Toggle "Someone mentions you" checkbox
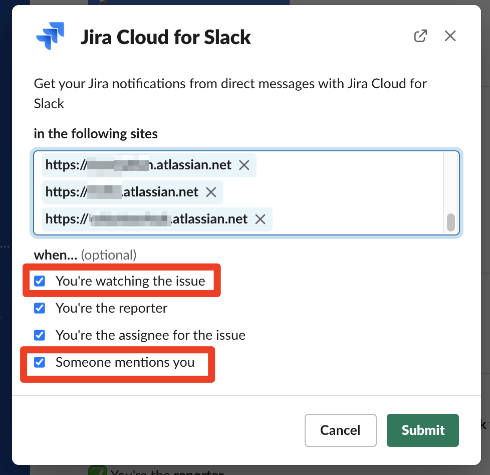 pyautogui.click(x=40, y=362)
